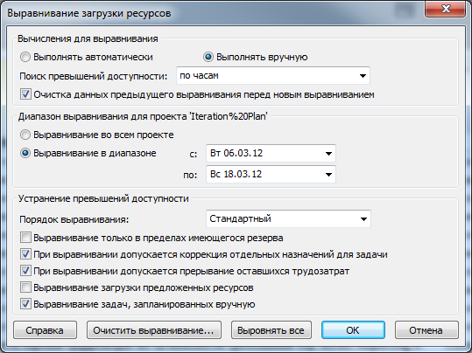This screenshot has width=472, height=353.
Task: Click the 'Справка' help button
Action: point(45,330)
